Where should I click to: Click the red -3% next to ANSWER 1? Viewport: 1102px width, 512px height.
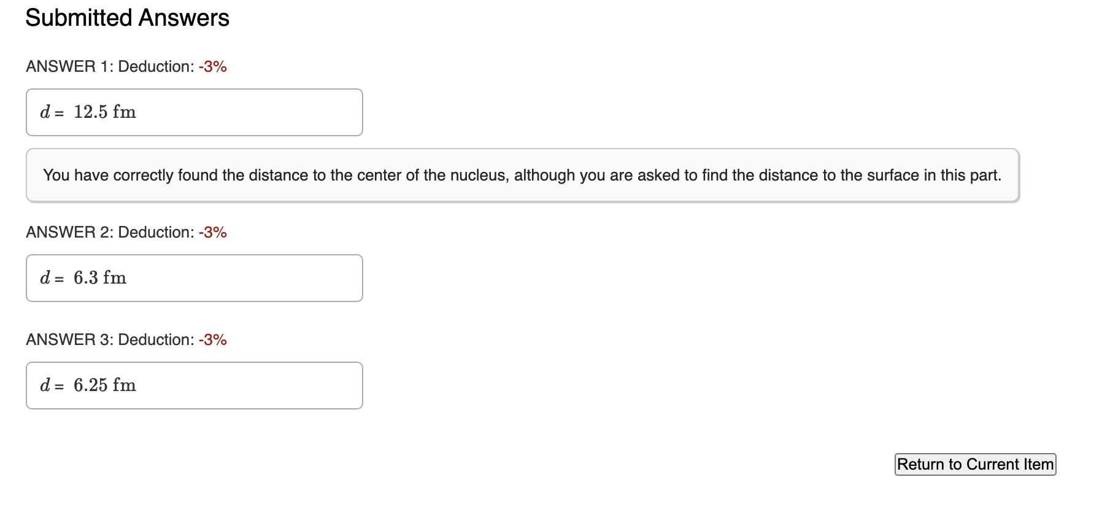[x=213, y=66]
